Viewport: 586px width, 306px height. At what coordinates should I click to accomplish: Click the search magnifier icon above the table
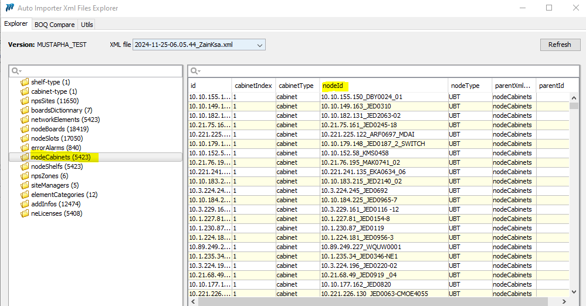(x=195, y=71)
